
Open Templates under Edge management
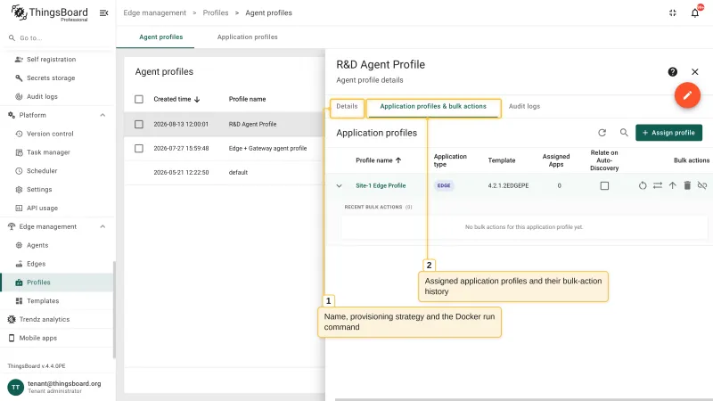pos(57,301)
